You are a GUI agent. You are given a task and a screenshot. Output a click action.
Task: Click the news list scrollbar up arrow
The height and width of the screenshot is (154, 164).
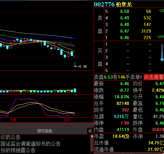tap(92, 136)
